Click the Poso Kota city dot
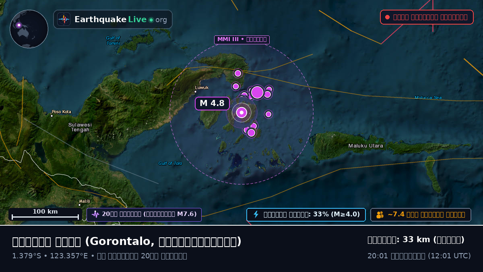 [52, 116]
